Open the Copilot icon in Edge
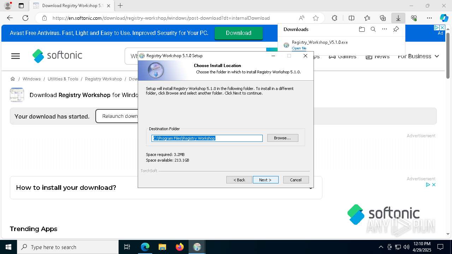 click(444, 18)
